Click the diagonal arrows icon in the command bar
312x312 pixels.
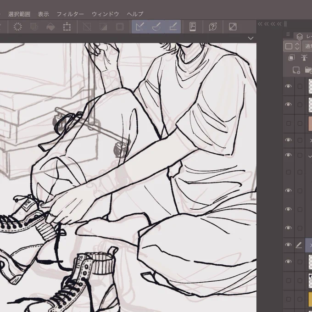point(233,27)
